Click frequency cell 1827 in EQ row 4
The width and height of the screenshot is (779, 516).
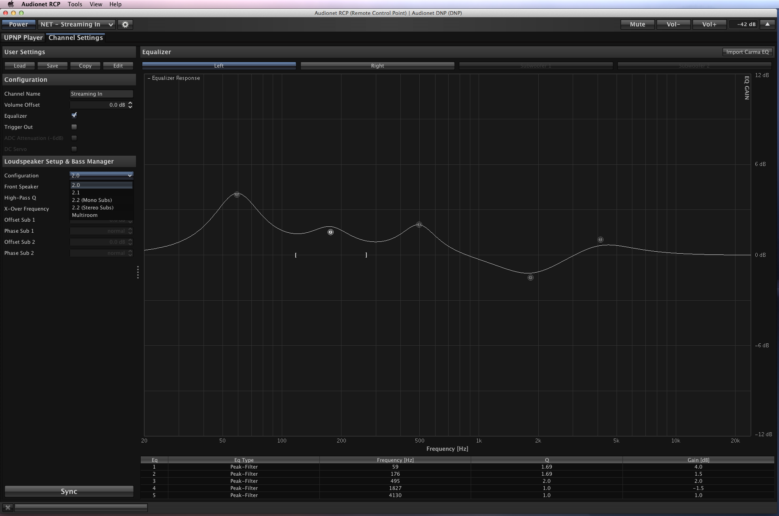(x=395, y=488)
